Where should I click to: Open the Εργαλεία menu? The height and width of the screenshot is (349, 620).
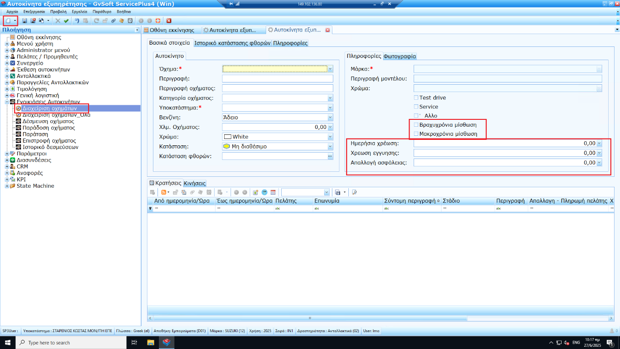click(x=79, y=11)
